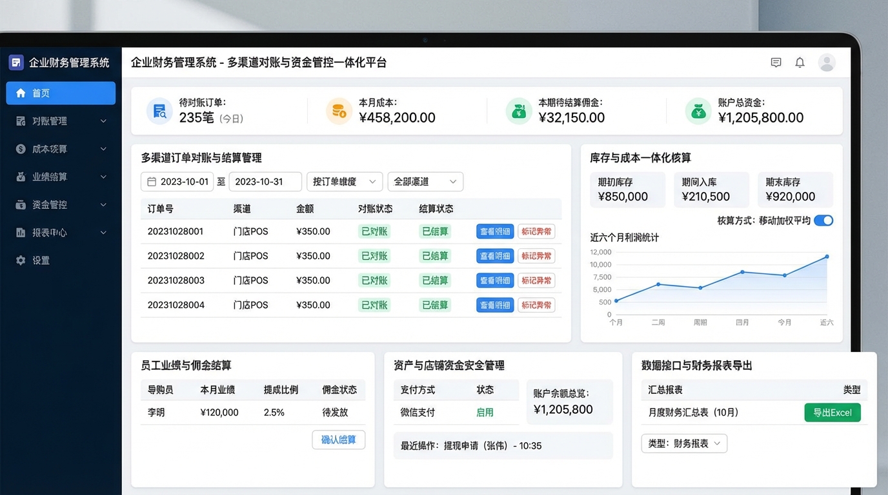Image resolution: width=888 pixels, height=495 pixels.
Task: Click the calendar icon in start date field
Action: [x=152, y=182]
